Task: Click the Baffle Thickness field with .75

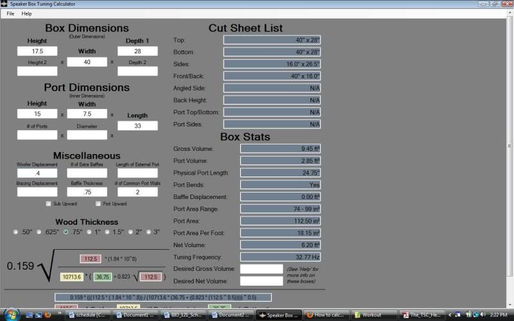Action: [x=87, y=192]
